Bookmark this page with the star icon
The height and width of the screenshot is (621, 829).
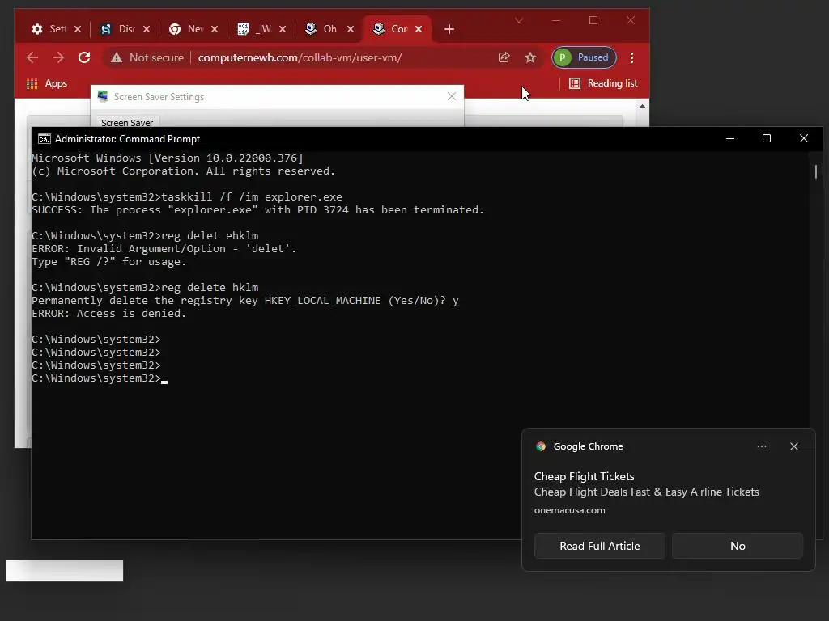(x=530, y=57)
